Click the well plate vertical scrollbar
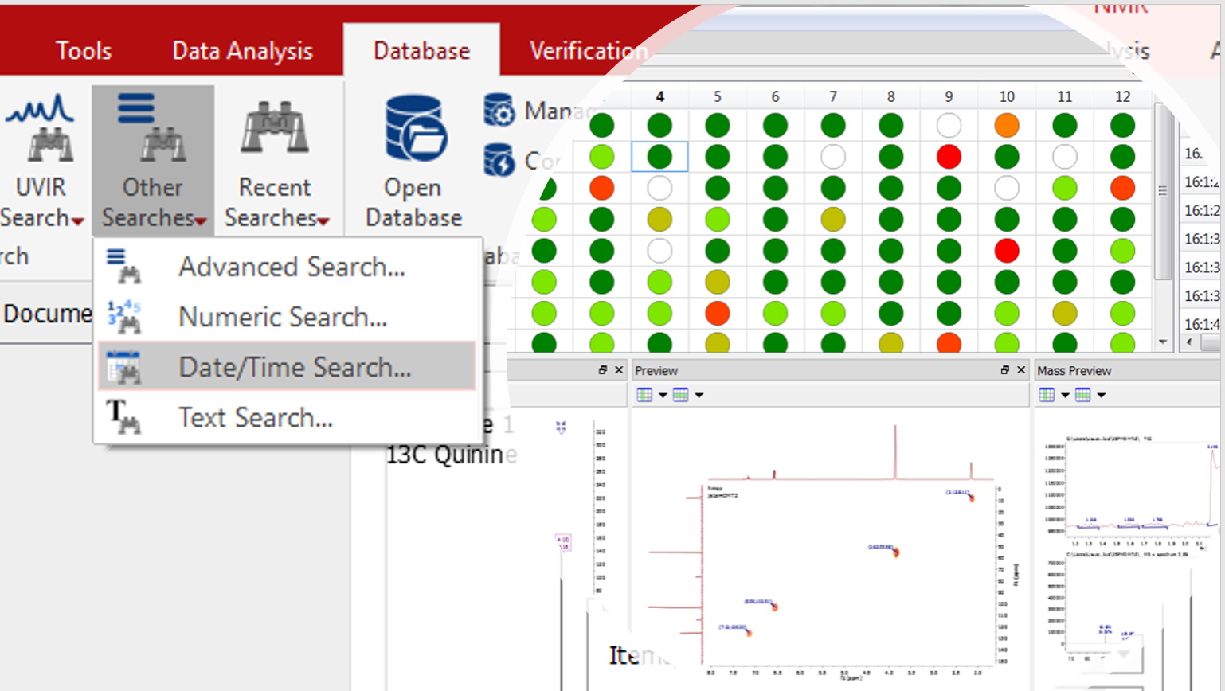 1163,191
